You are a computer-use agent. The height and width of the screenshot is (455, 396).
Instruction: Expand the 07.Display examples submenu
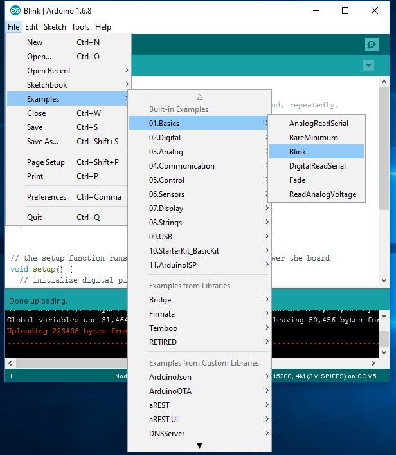[x=199, y=209]
